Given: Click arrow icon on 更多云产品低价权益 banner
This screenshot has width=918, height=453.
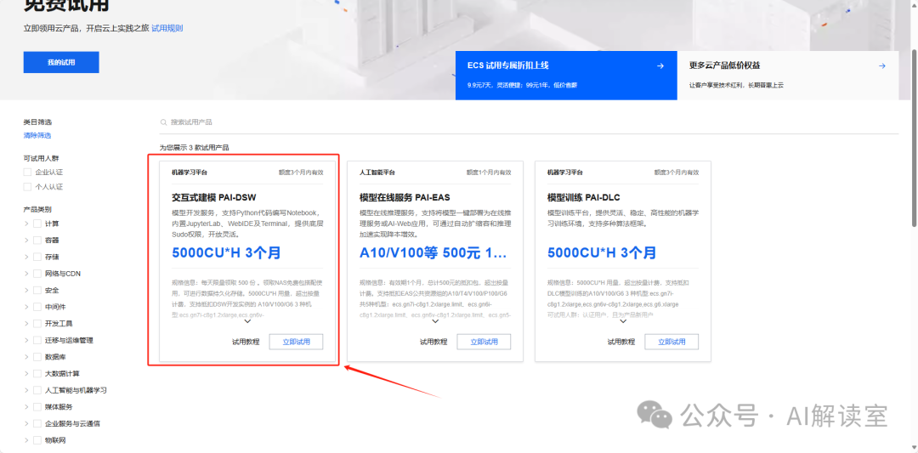Looking at the screenshot, I should click(x=881, y=66).
